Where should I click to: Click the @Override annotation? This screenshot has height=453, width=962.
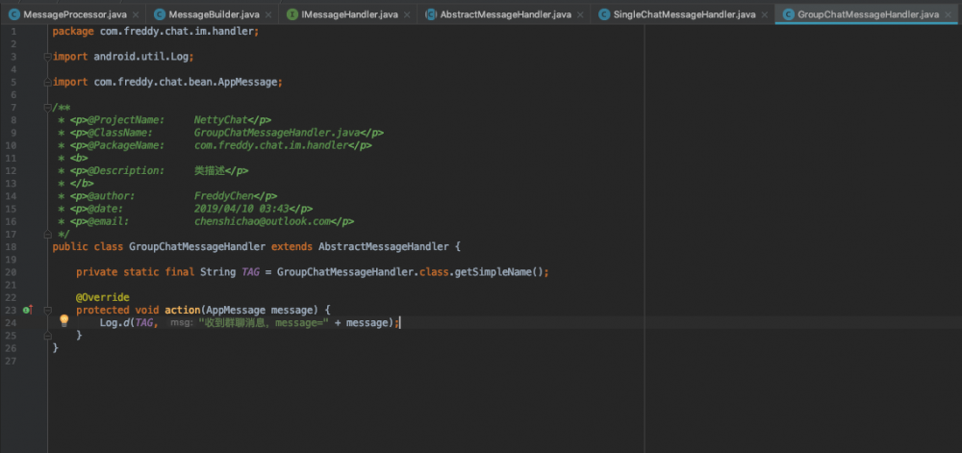(102, 297)
